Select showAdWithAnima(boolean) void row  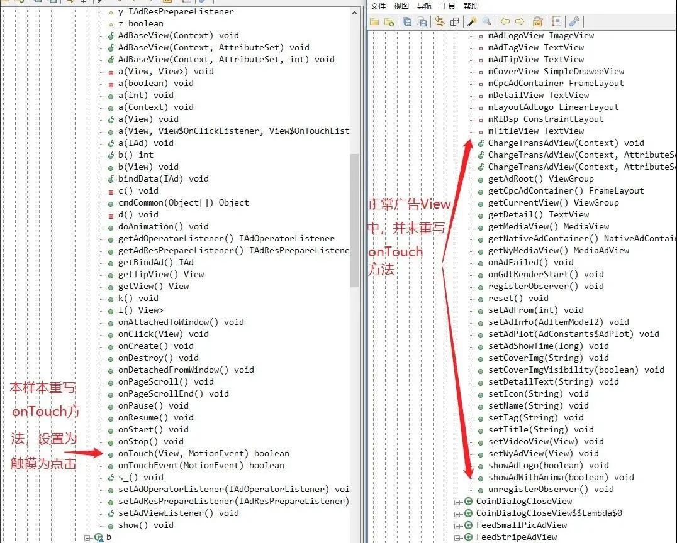click(x=561, y=478)
